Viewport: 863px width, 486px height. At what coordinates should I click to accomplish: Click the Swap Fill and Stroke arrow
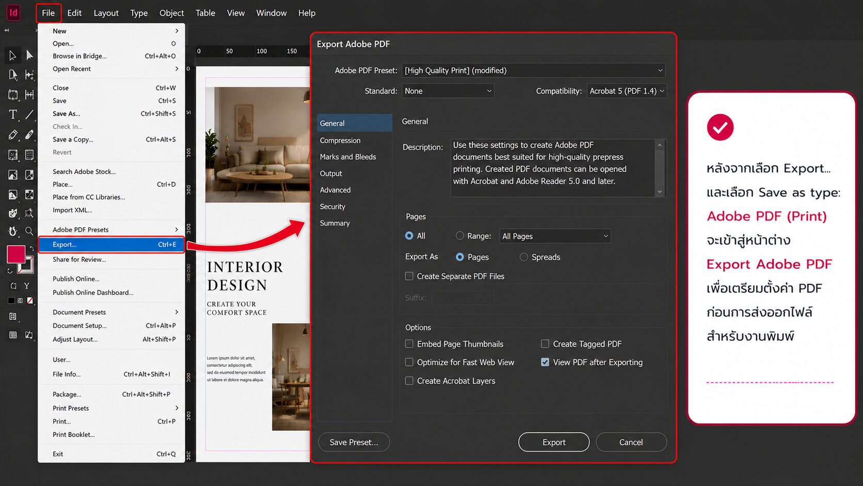[x=31, y=249]
